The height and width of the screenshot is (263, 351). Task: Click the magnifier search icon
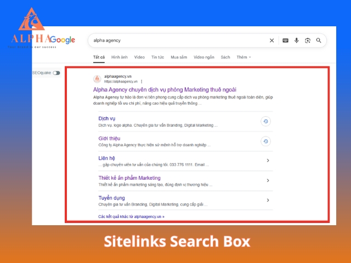tap(319, 41)
